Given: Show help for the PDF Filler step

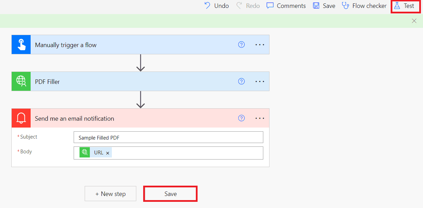Looking at the screenshot, I should click(242, 81).
